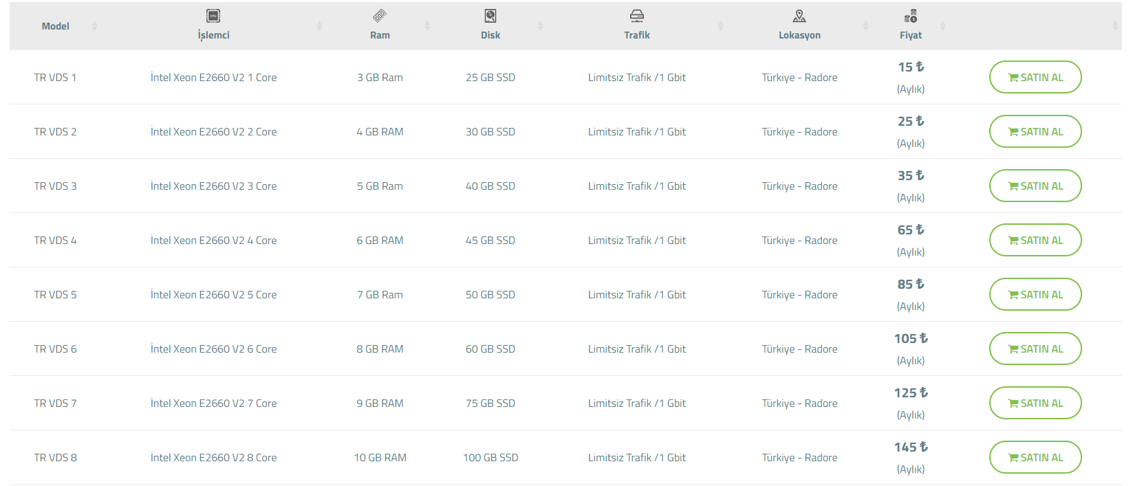This screenshot has height=486, width=1133.
Task: Click the Model column header
Action: click(56, 26)
